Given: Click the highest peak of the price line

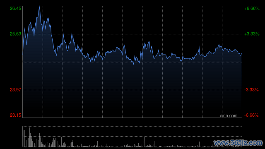Looking at the screenshot, I should coord(39,7).
